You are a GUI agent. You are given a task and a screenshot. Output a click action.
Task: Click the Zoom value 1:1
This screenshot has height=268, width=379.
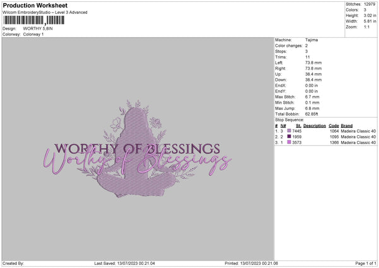pos(366,27)
